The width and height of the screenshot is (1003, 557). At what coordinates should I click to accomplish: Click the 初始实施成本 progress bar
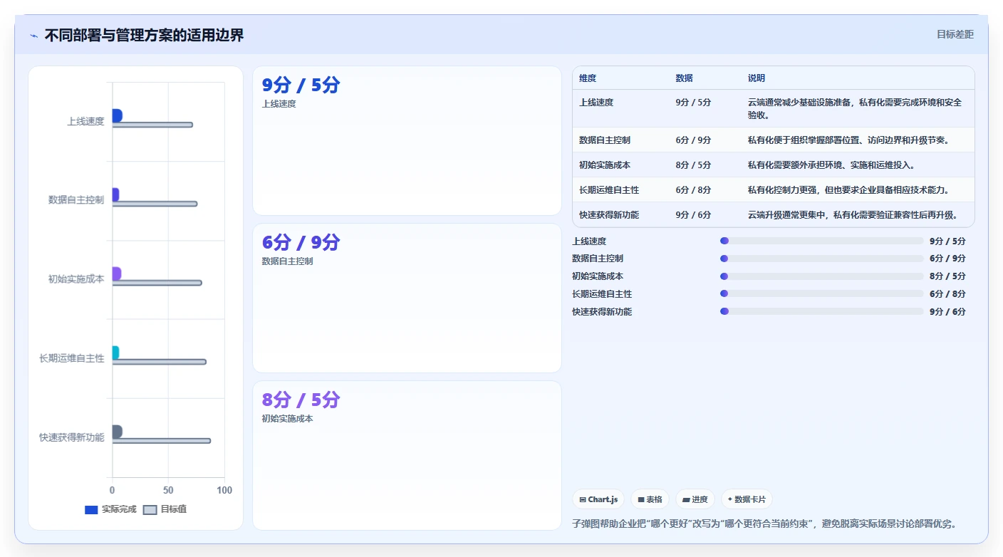821,276
